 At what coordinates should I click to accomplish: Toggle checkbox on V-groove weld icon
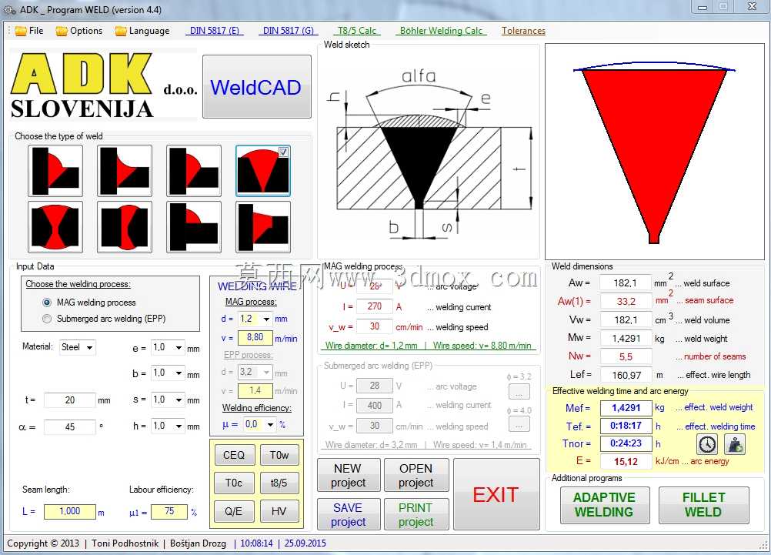pos(283,152)
